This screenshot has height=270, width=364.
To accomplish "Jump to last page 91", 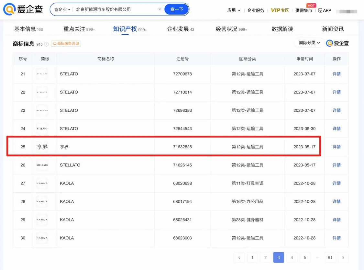I will point(330,257).
